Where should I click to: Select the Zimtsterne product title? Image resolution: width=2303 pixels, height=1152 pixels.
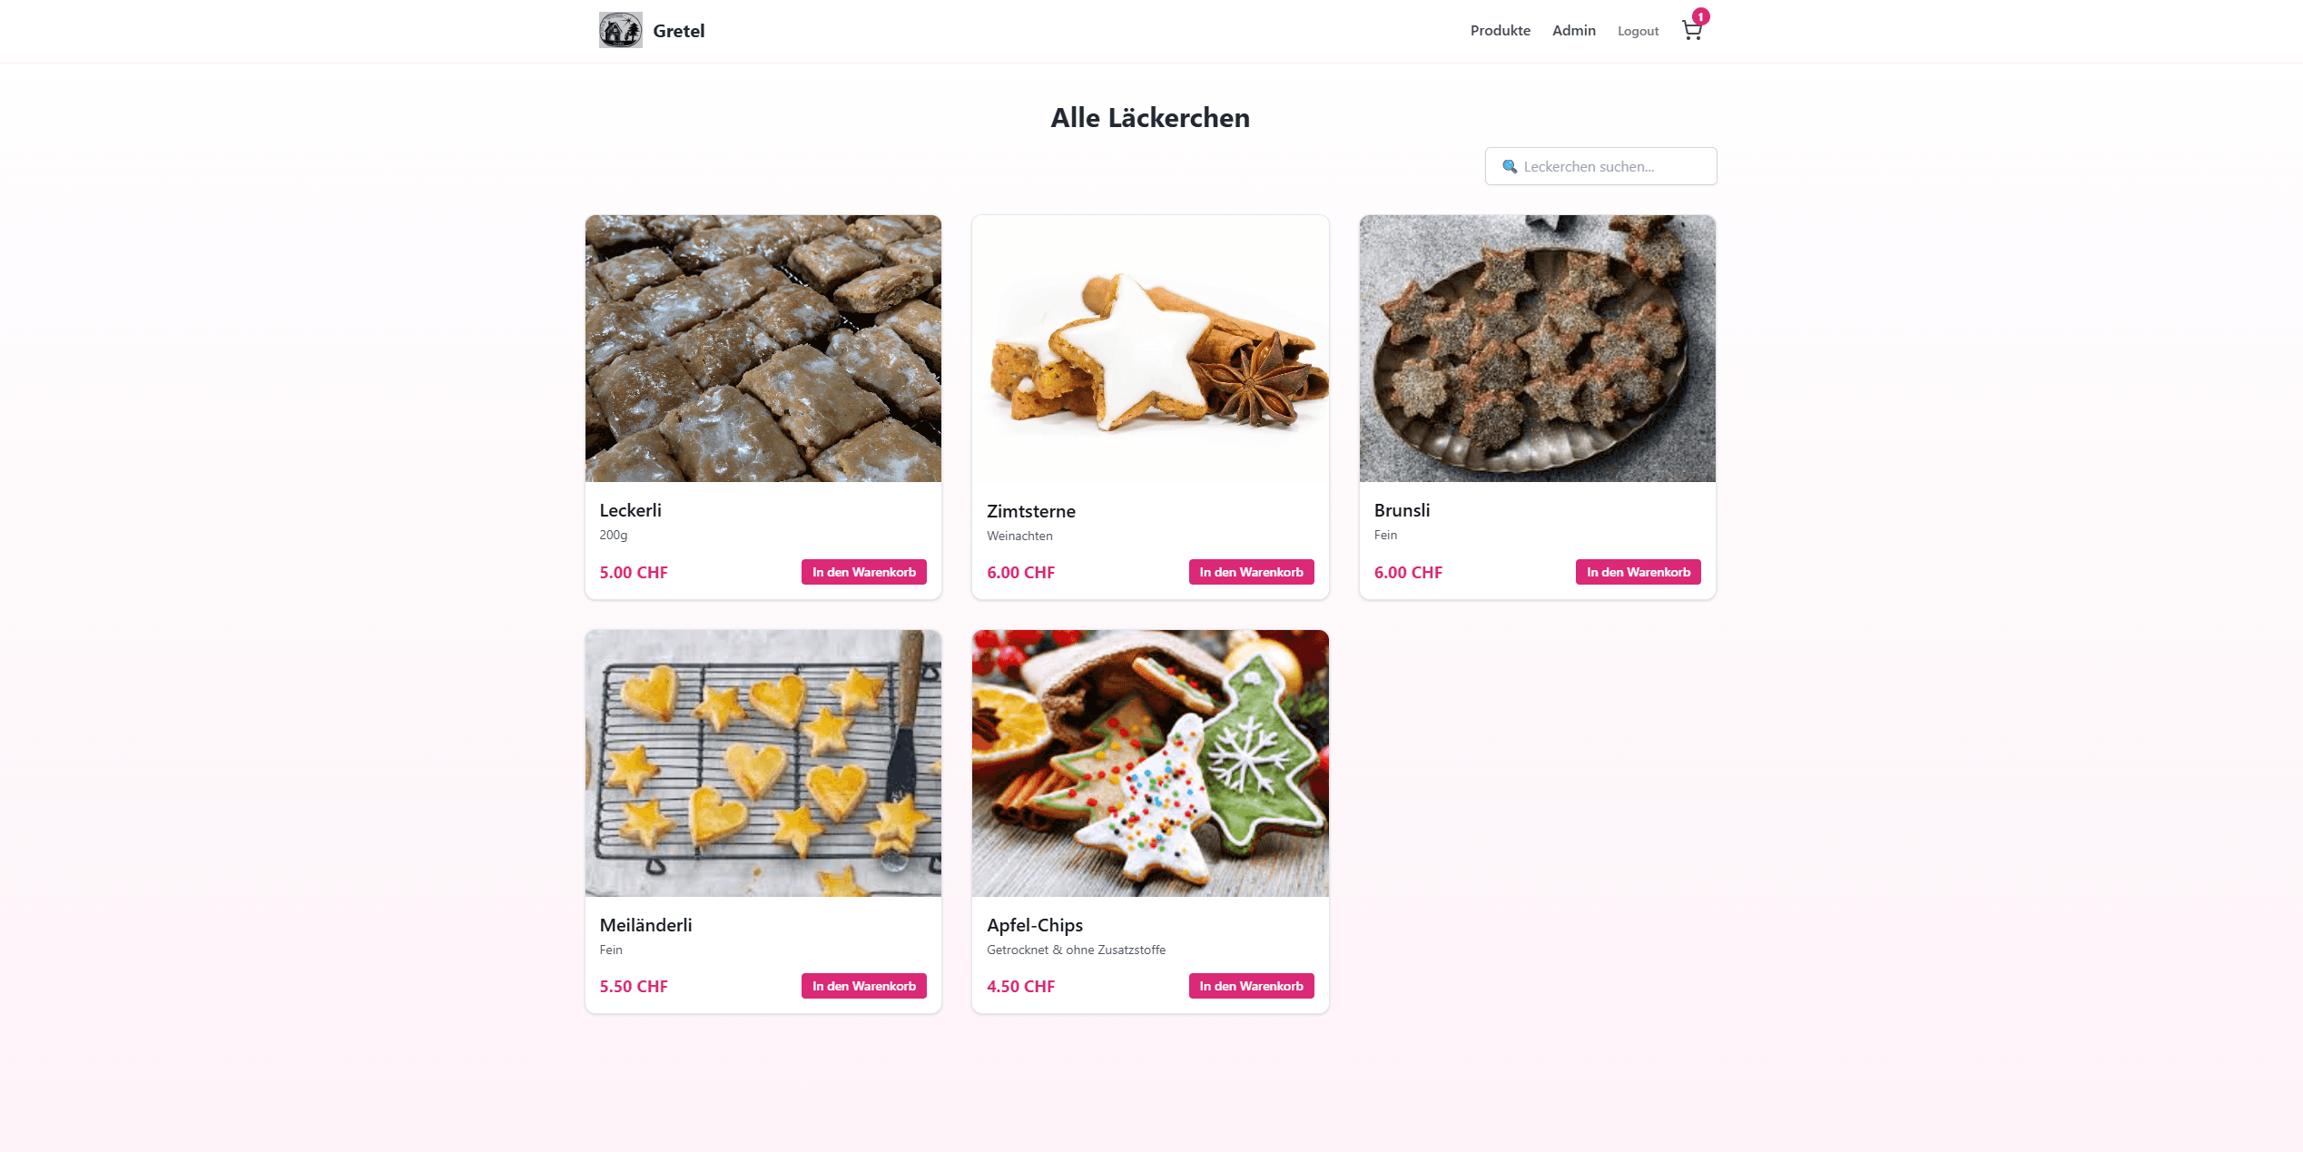point(1030,511)
